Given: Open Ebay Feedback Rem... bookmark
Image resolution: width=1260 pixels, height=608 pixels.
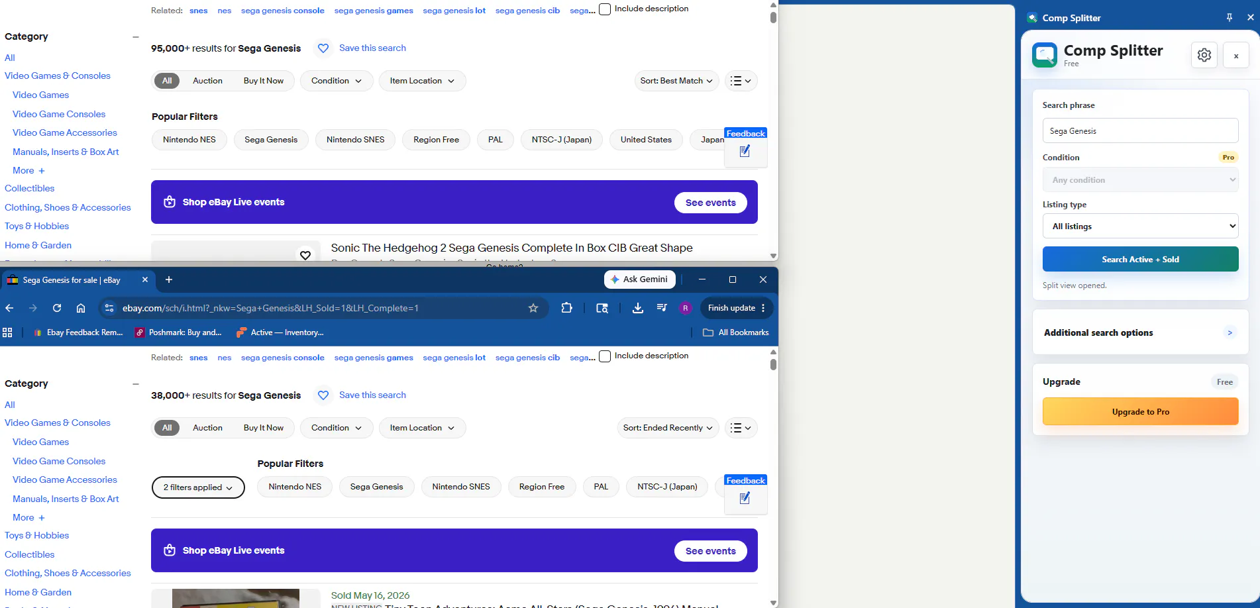Looking at the screenshot, I should click(79, 332).
